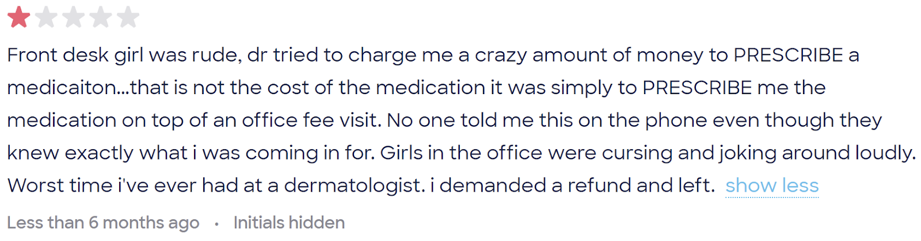Click the sentence starting 'No one told me'
This screenshot has width=921, height=241.
pos(634,120)
